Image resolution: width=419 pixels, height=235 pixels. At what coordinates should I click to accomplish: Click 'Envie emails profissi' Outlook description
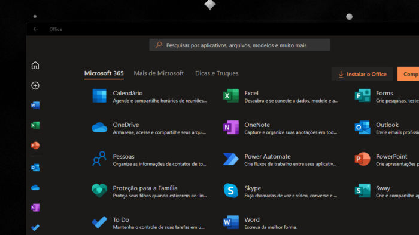[397, 132]
